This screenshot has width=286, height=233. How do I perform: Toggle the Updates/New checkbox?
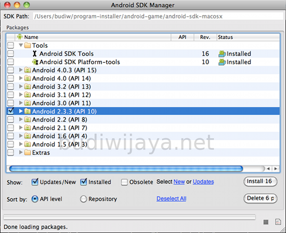35,182
